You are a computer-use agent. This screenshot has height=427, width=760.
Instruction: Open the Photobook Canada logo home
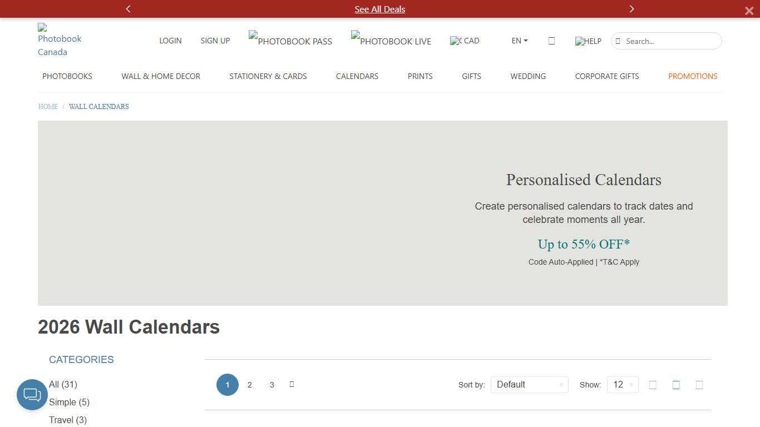60,40
